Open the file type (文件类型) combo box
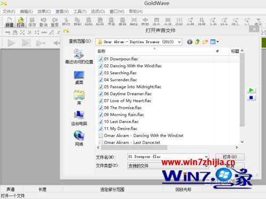This screenshot has width=266, height=199. tap(168, 166)
